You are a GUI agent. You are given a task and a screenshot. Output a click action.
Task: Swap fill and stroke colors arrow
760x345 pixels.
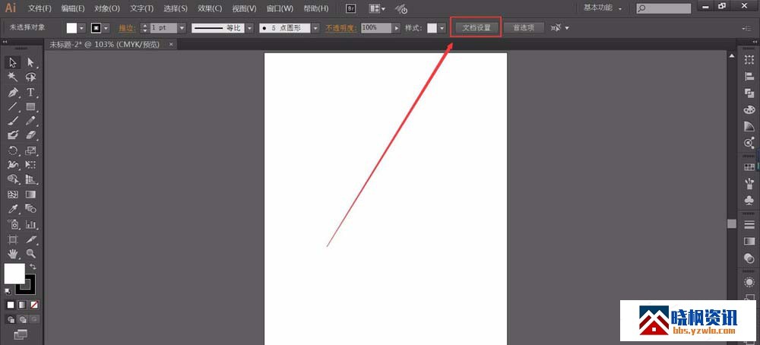pyautogui.click(x=33, y=267)
